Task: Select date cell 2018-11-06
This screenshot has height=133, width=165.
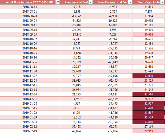Action: pos(30,62)
